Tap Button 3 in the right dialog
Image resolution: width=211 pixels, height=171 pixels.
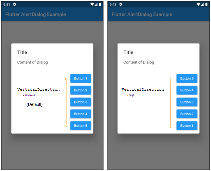coord(187,102)
